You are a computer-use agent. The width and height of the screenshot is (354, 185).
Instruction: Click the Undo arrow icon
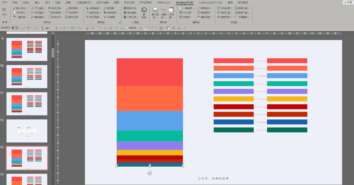[x=28, y=28]
